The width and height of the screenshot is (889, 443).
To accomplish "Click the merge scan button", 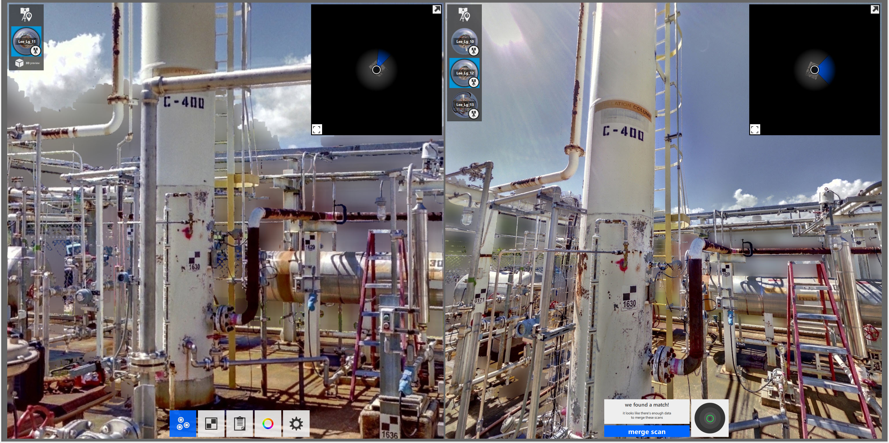I will 647,431.
